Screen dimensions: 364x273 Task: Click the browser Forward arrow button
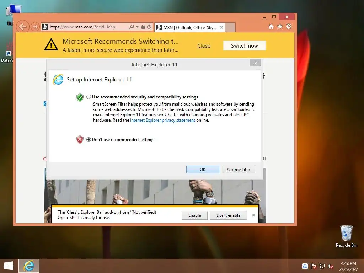pyautogui.click(x=35, y=27)
